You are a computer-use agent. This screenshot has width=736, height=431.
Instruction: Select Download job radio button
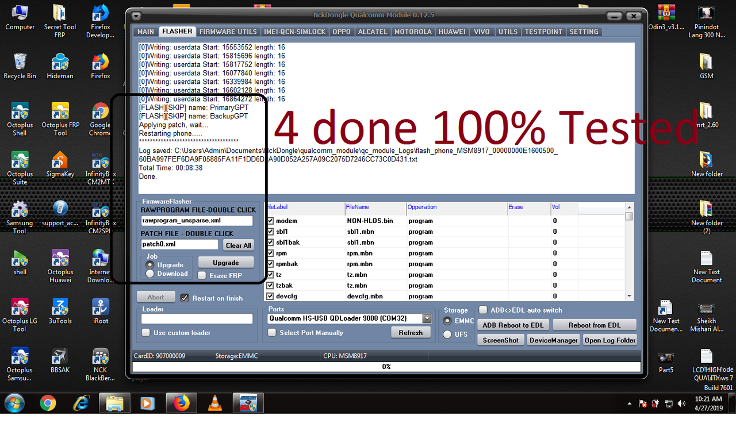tap(150, 274)
